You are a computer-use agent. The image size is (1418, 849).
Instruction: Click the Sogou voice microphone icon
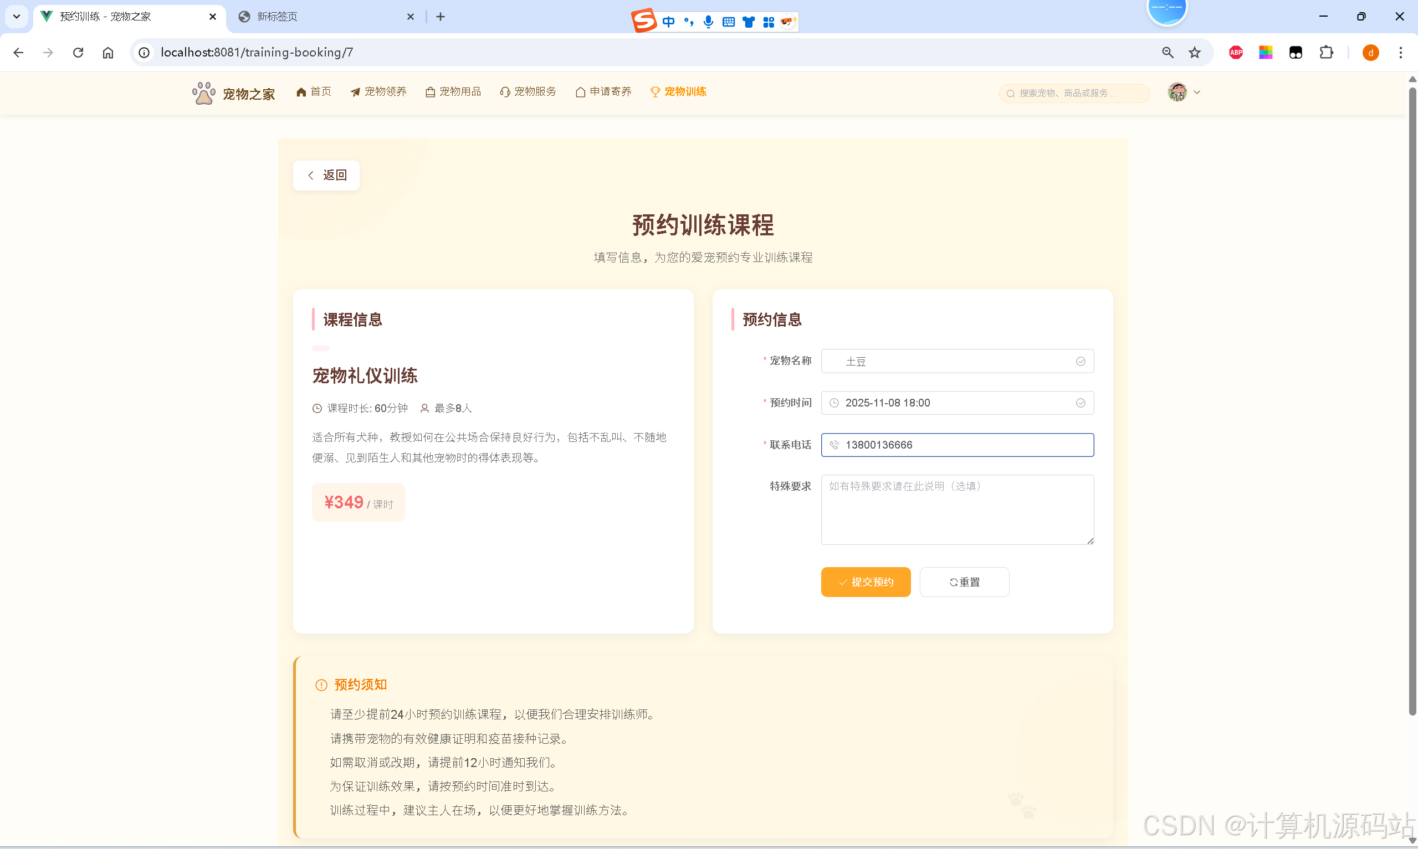708,22
